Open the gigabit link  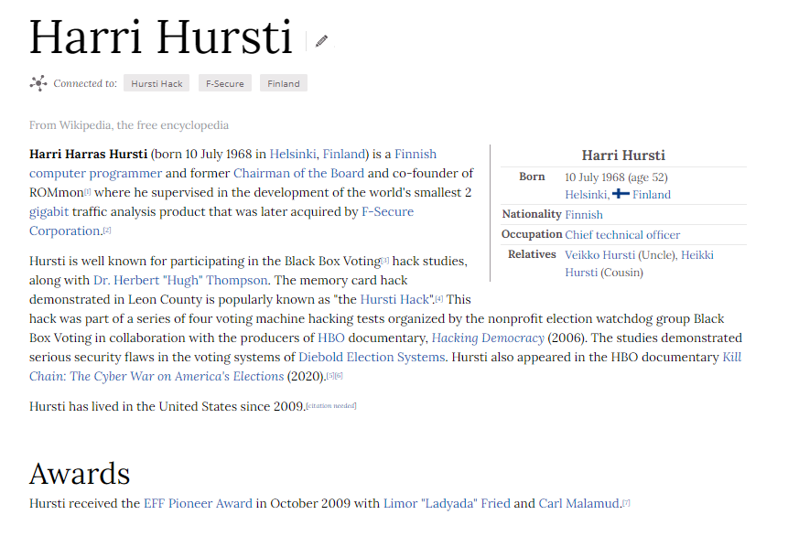pos(49,212)
